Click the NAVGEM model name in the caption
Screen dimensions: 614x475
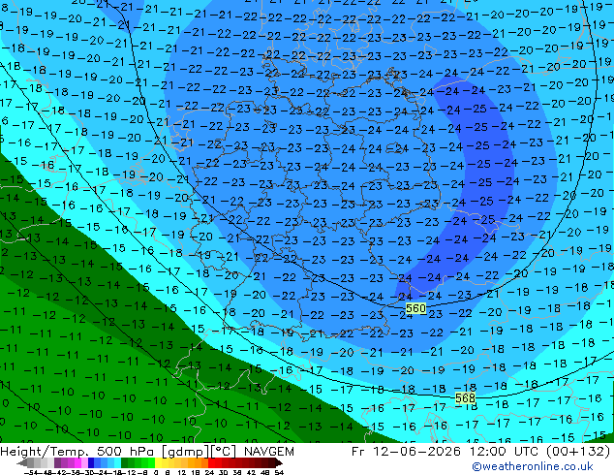coord(269,452)
